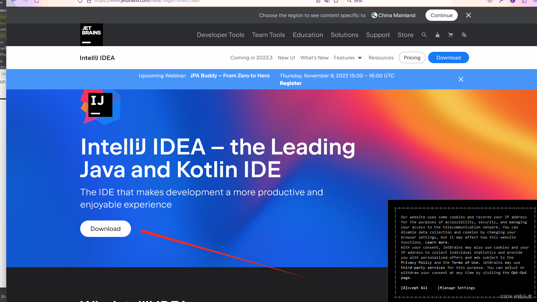
Task: Continue with China Mainland region
Action: pos(441,15)
